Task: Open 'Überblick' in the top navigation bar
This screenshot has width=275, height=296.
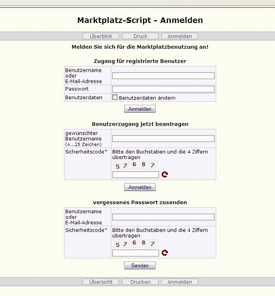Action: click(101, 36)
